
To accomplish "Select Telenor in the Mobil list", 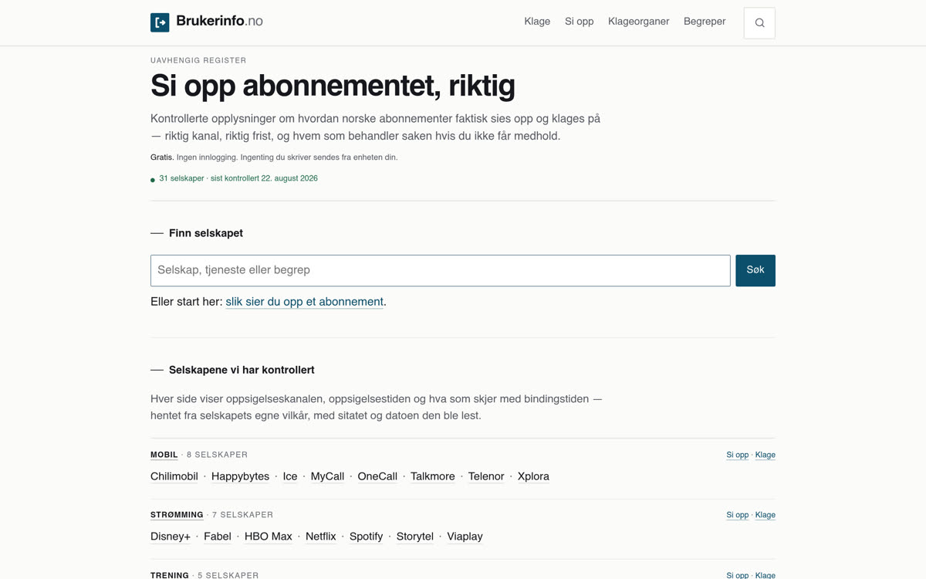I will (486, 476).
